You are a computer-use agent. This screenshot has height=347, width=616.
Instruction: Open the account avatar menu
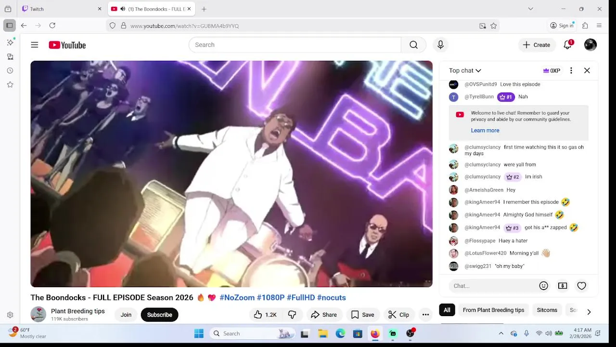(590, 45)
